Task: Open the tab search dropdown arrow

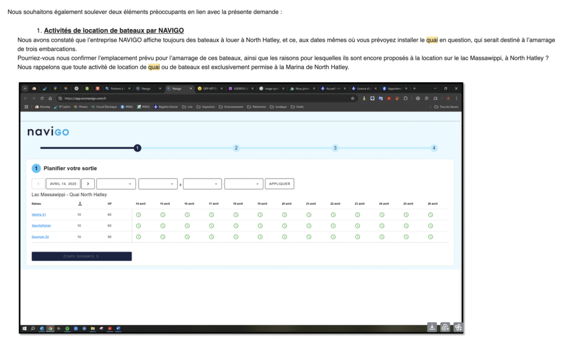Action: 25,88
